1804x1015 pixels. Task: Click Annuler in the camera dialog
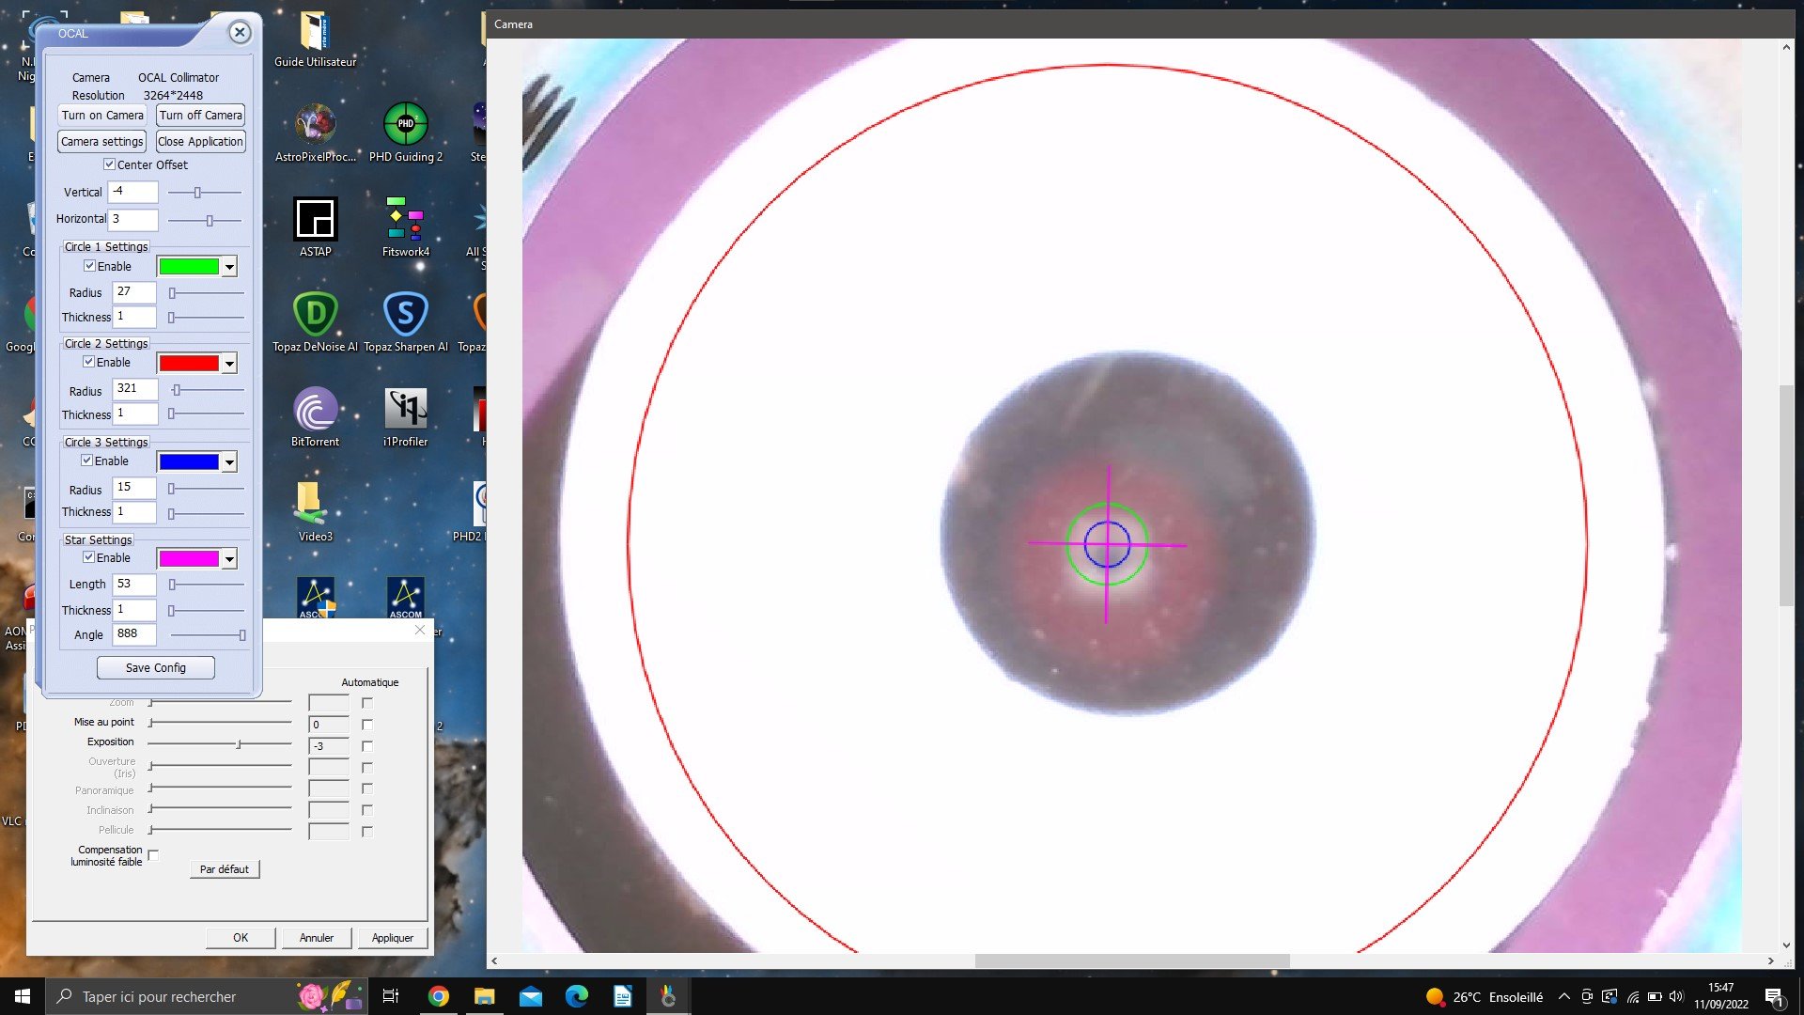click(317, 938)
